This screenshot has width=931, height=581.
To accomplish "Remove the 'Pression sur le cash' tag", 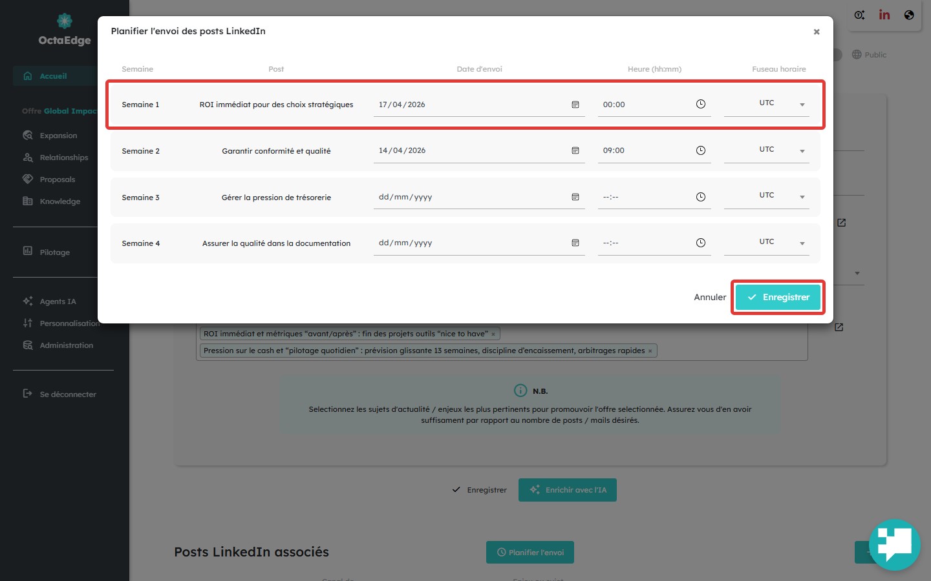I will [x=650, y=351].
